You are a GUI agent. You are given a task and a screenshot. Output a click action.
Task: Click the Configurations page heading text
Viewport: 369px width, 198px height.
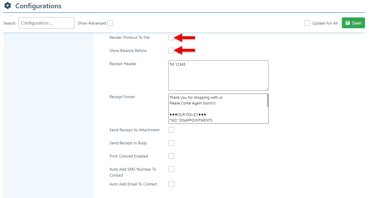pos(38,6)
